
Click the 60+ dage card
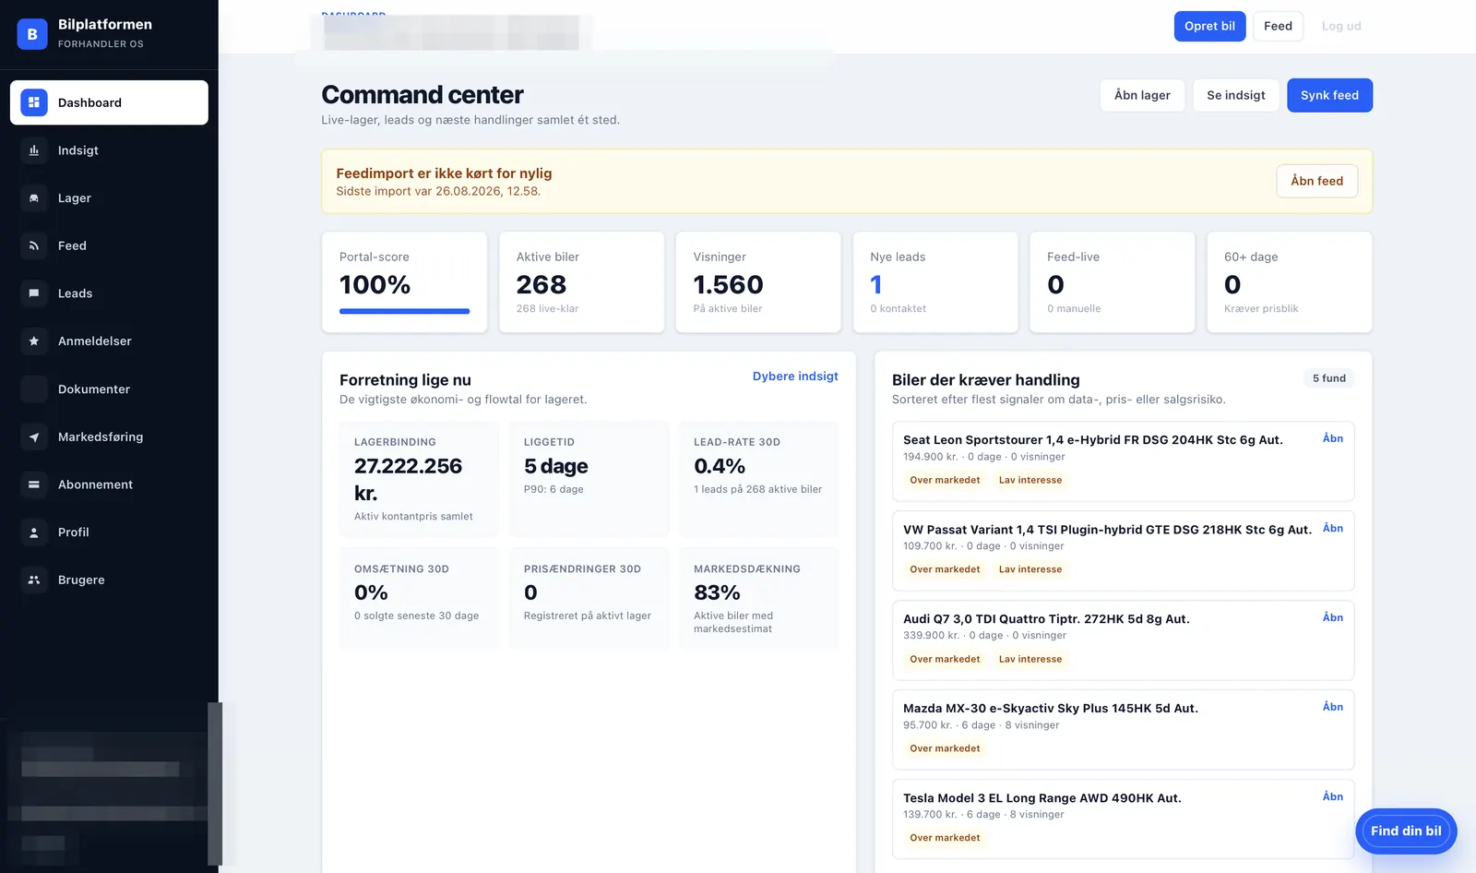pos(1290,281)
